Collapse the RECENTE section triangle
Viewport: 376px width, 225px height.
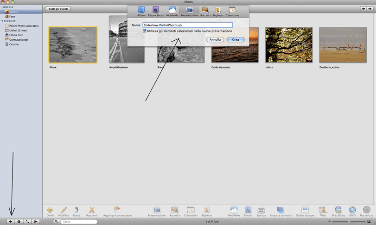[2, 21]
